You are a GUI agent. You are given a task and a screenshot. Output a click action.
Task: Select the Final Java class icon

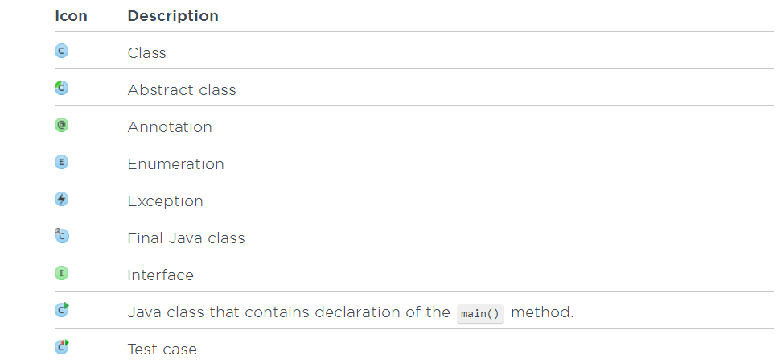[x=61, y=236]
